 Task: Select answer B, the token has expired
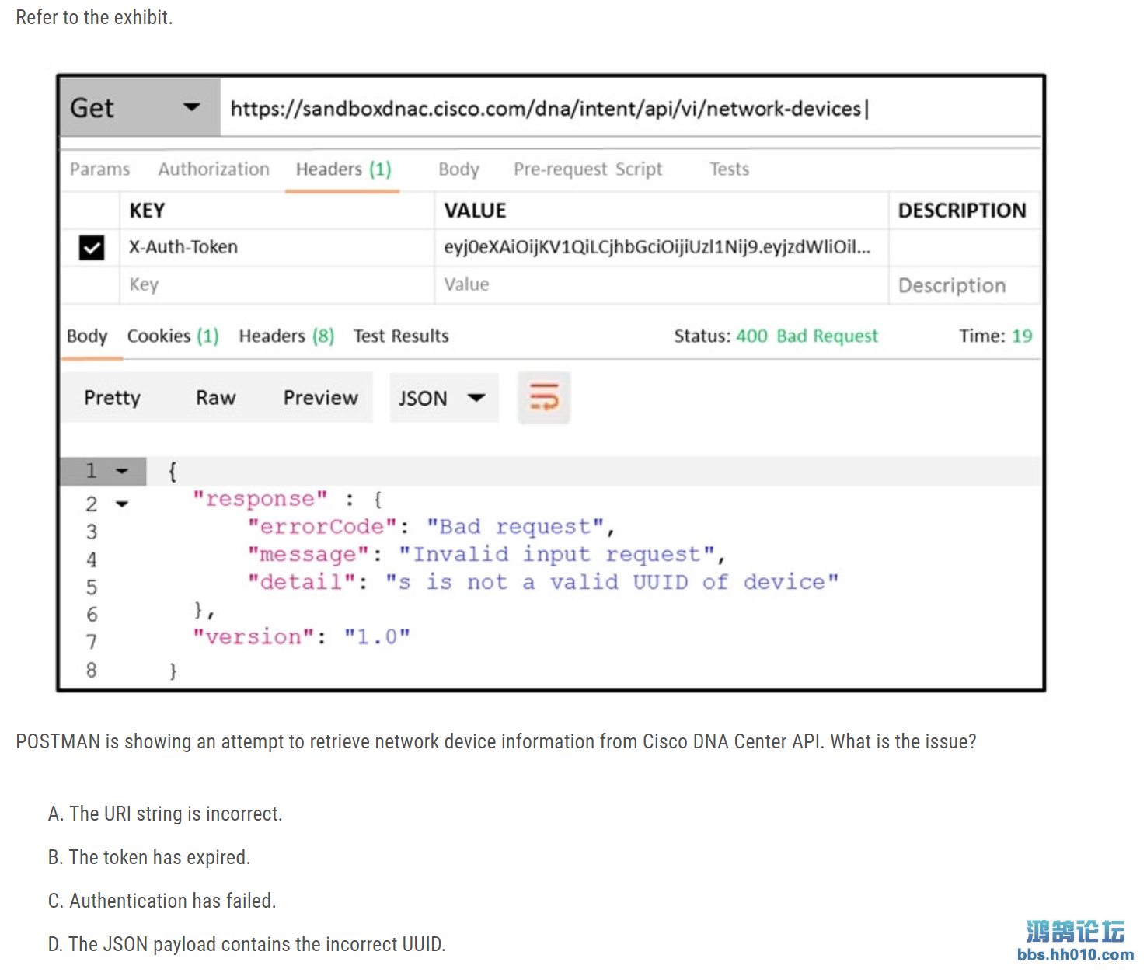149,857
